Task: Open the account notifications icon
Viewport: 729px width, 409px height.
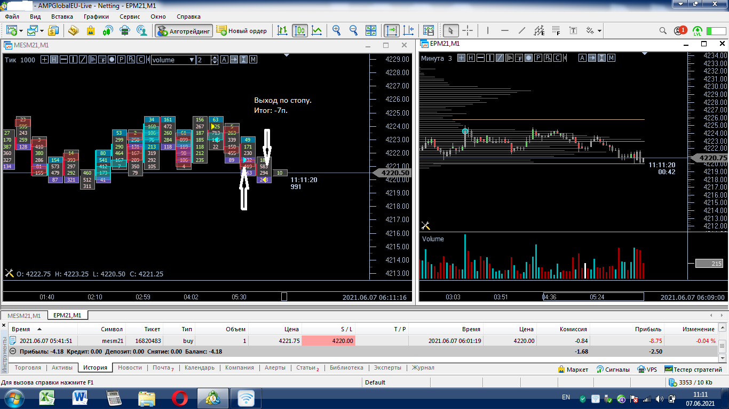Action: click(680, 30)
